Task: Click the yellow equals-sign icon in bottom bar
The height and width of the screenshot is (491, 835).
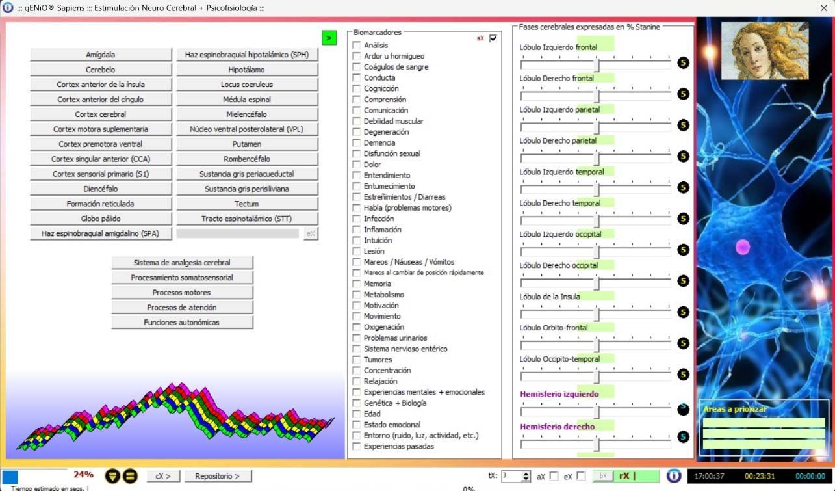Action: point(129,476)
